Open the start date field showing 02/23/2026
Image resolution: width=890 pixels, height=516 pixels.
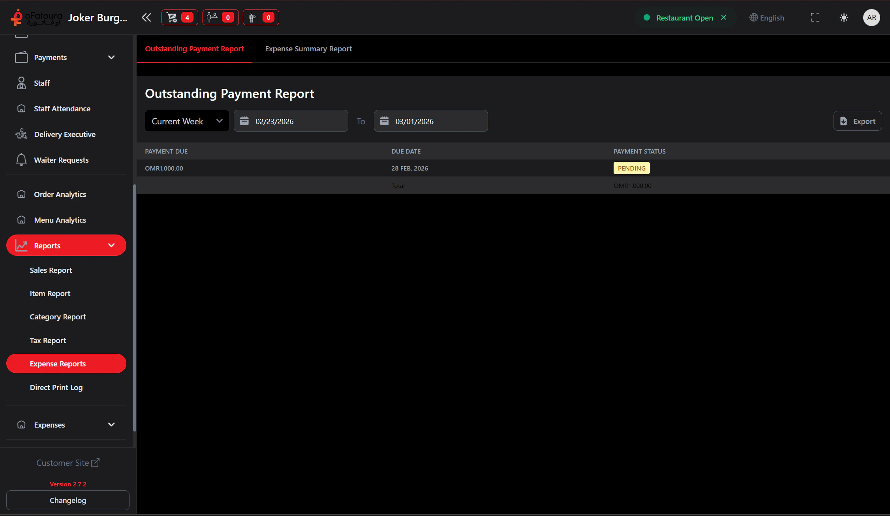point(291,121)
